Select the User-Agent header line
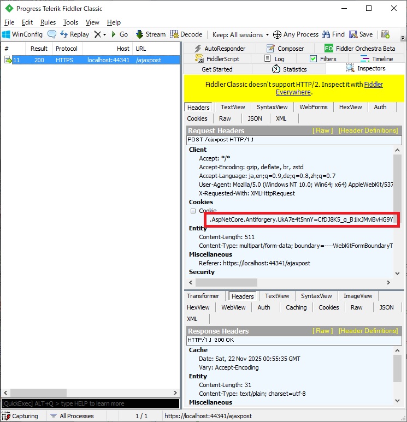 point(296,185)
